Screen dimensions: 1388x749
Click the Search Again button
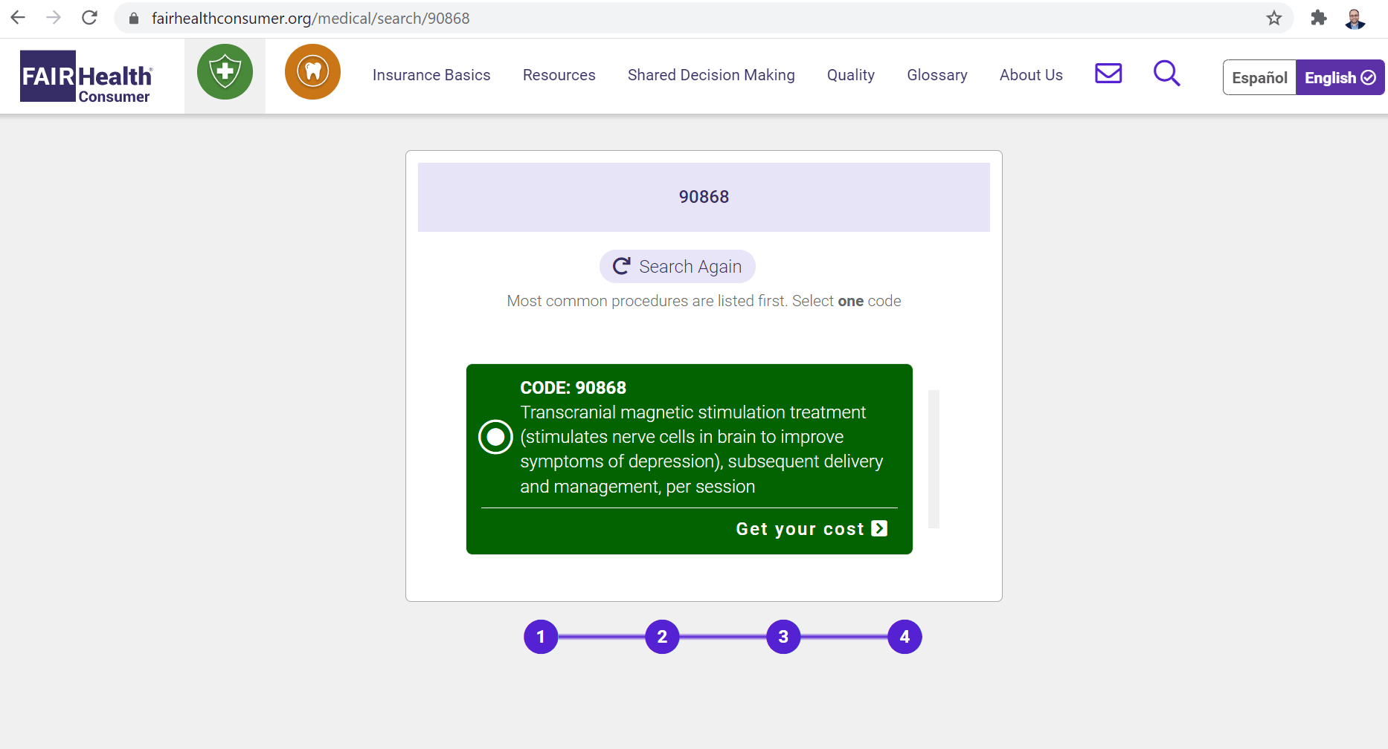[x=677, y=267]
